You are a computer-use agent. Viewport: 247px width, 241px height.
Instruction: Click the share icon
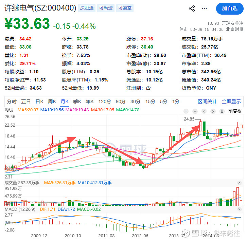(192, 8)
